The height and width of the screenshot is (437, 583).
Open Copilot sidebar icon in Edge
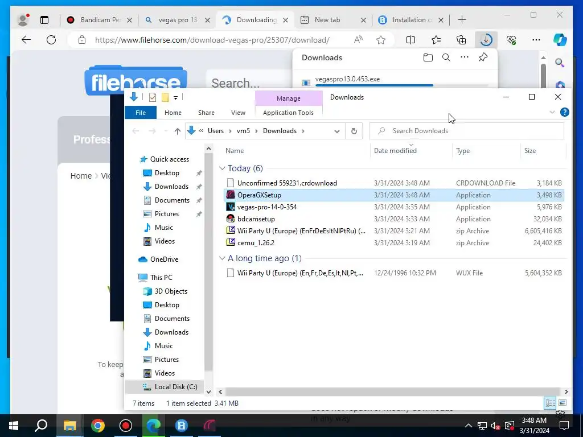(560, 40)
